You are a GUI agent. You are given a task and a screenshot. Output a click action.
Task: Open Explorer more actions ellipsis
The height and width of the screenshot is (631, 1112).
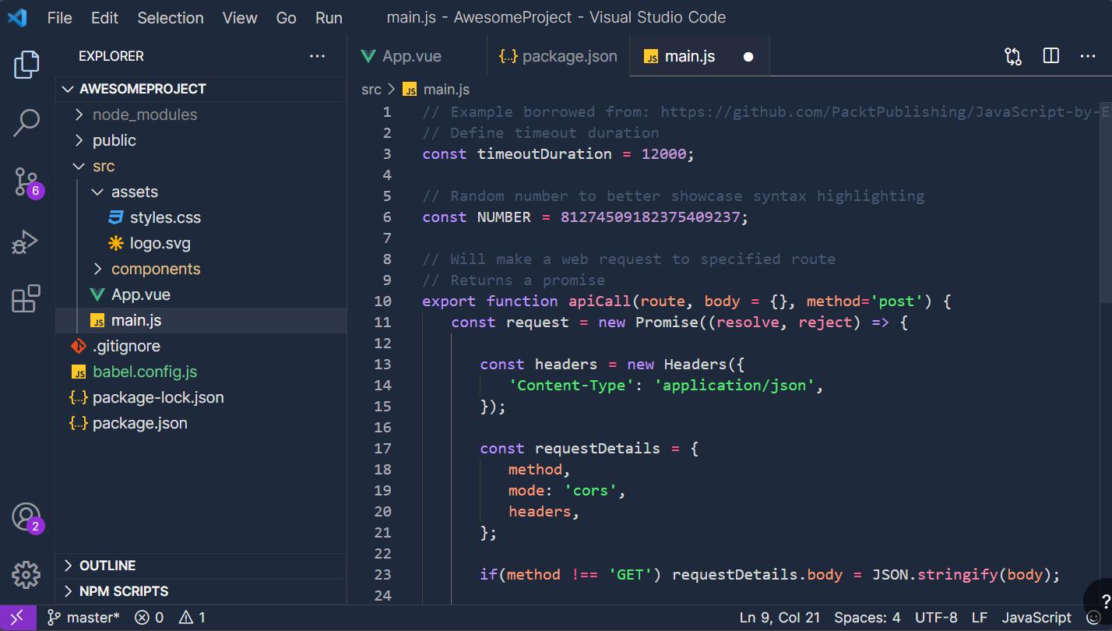(317, 56)
